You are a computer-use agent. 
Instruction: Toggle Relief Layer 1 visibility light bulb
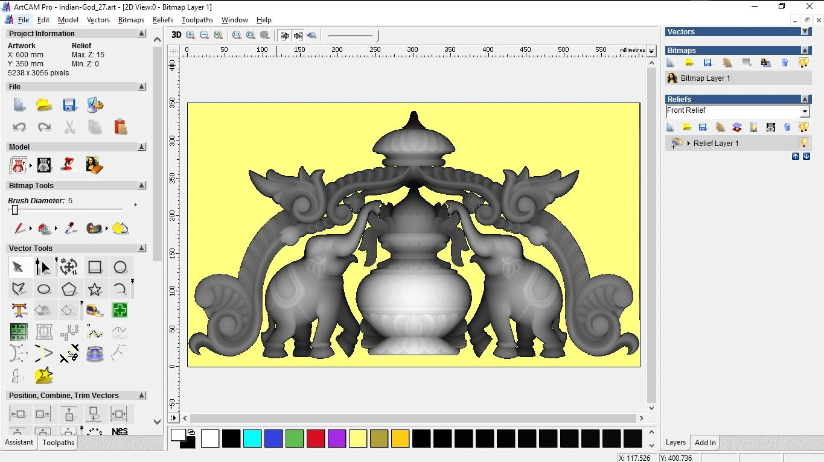tap(803, 143)
